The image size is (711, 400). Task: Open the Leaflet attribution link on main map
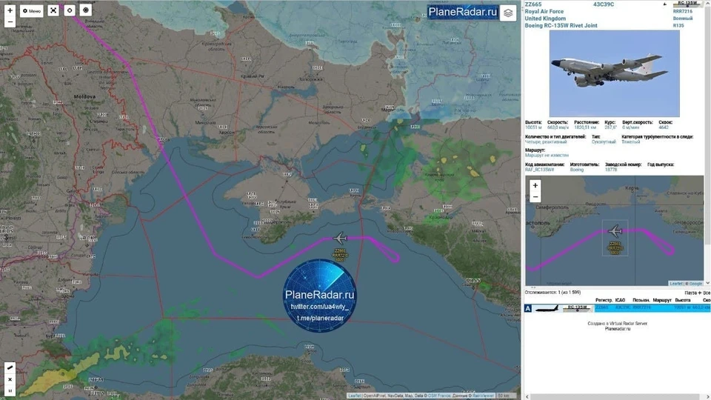point(355,396)
